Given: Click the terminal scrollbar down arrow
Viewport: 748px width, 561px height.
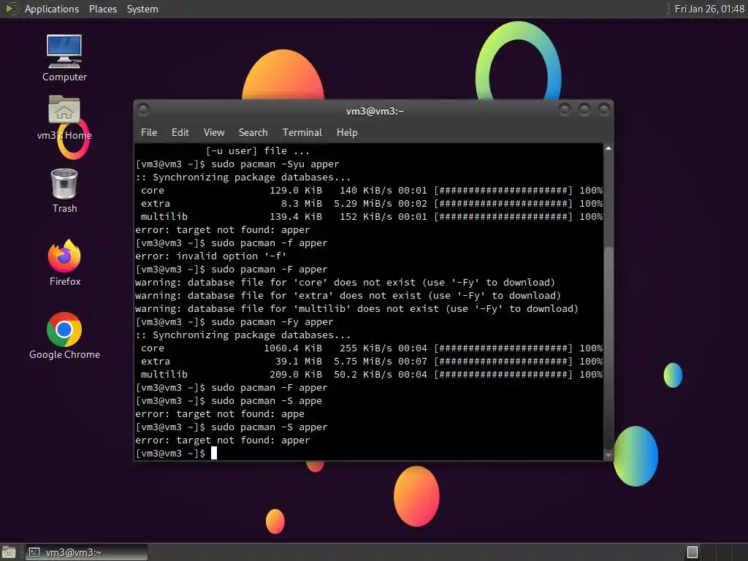Looking at the screenshot, I should click(608, 456).
